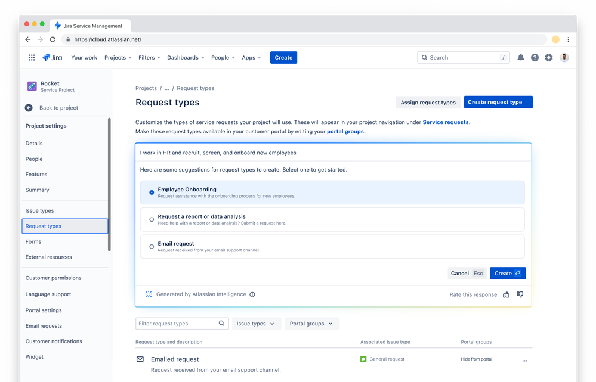This screenshot has height=382, width=596.
Task: Click the Back to project arrow icon
Action: pos(29,108)
